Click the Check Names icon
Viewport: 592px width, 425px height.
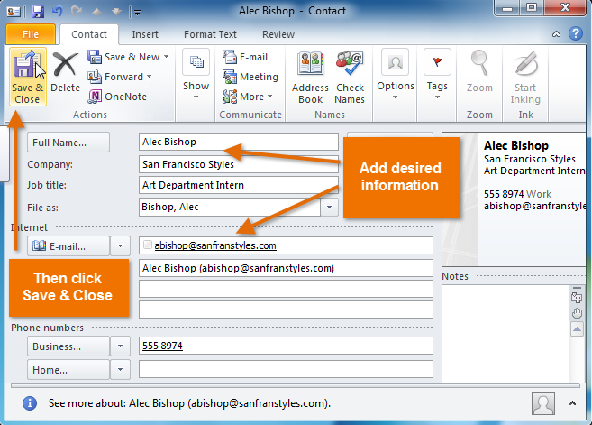point(350,76)
